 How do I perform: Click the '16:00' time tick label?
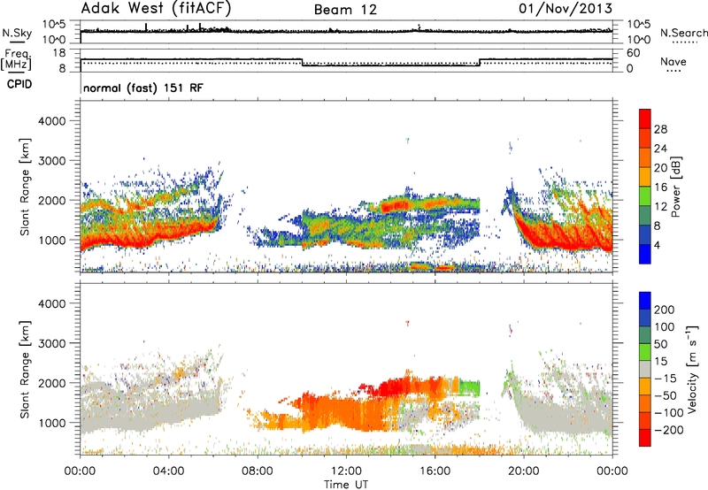coord(435,471)
